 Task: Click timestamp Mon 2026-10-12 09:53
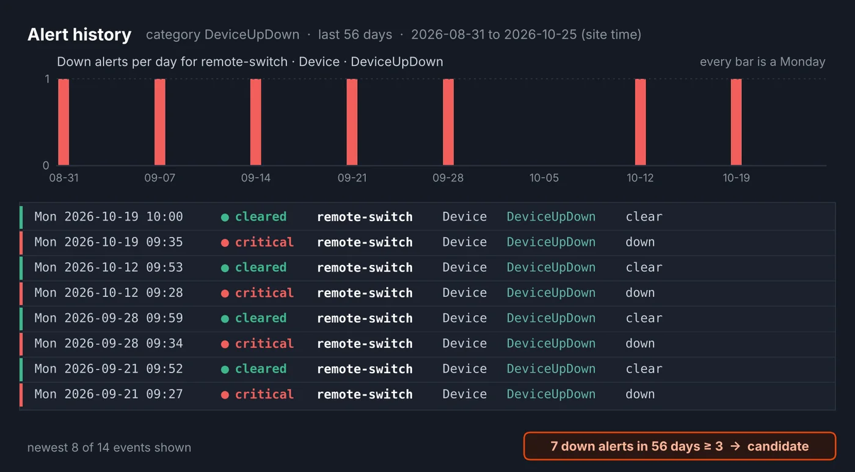pos(109,267)
